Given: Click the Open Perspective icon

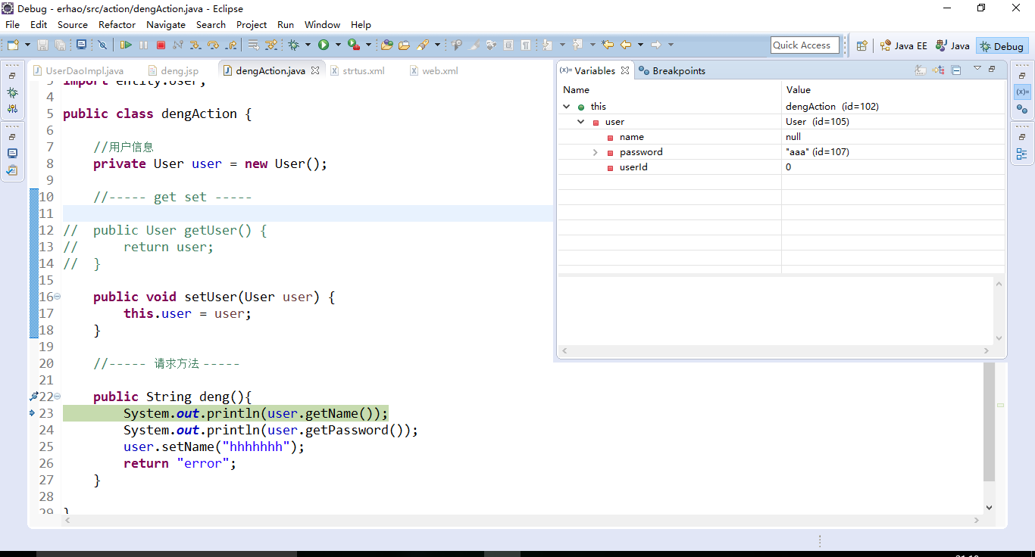Looking at the screenshot, I should pos(861,45).
